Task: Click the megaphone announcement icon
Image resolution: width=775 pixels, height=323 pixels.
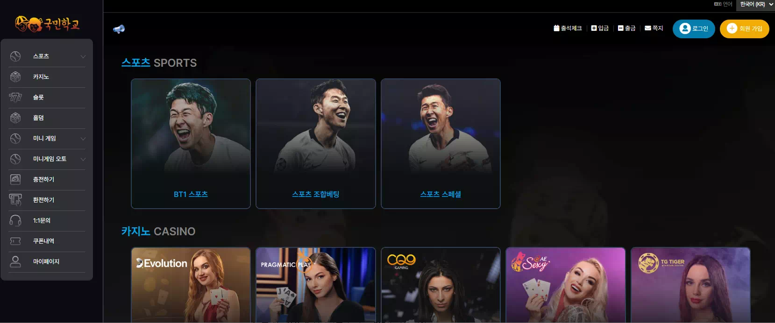Action: click(x=119, y=29)
